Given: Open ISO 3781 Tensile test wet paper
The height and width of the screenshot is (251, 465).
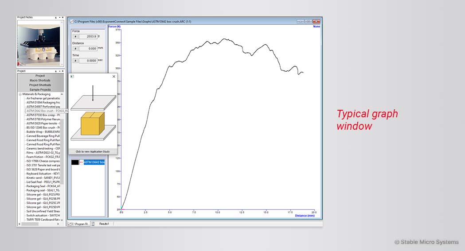Looking at the screenshot, I should 43,165.
